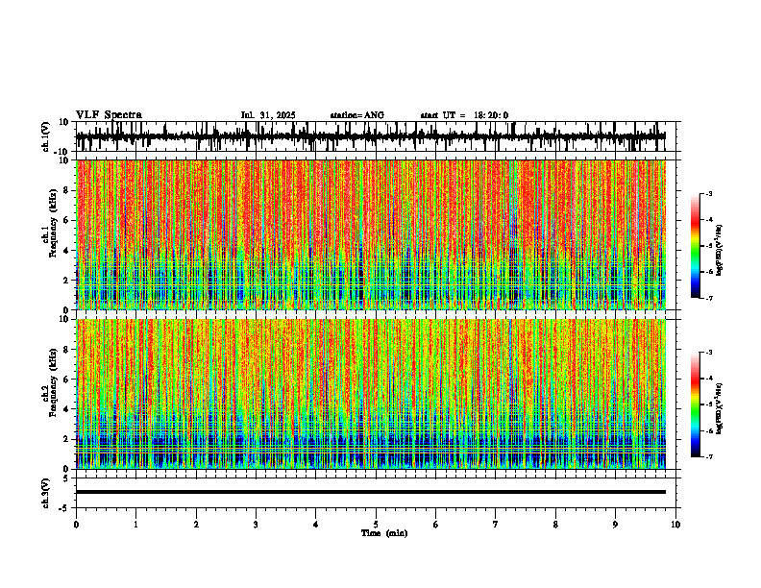Image resolution: width=761 pixels, height=588 pixels.
Task: Click the '8' kHz tick on ch.2 frequency axis
Action: 66,350
